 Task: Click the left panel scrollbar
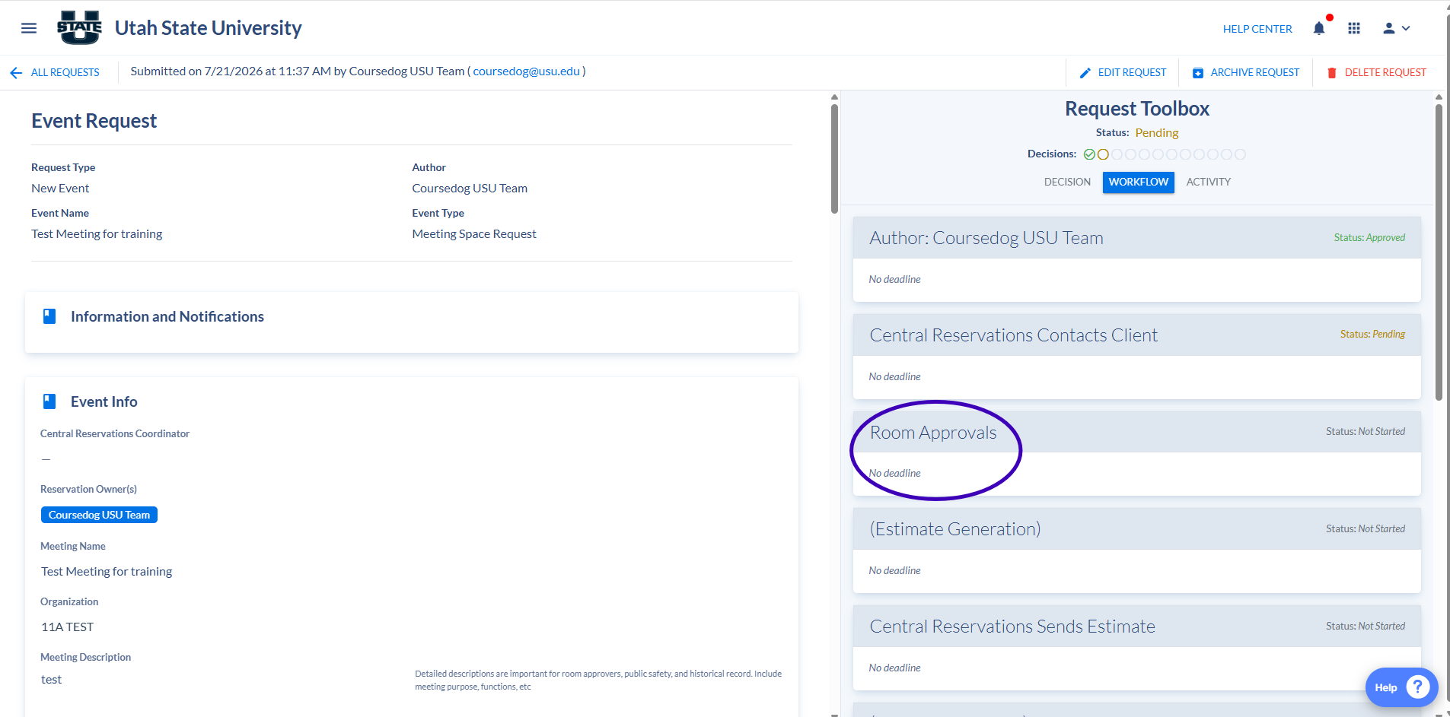[834, 158]
